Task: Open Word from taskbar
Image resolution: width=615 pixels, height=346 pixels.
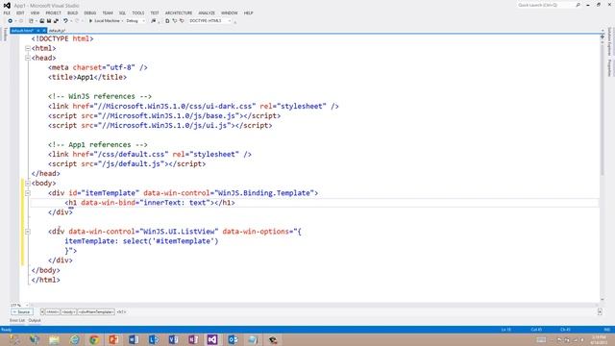Action: click(x=134, y=339)
